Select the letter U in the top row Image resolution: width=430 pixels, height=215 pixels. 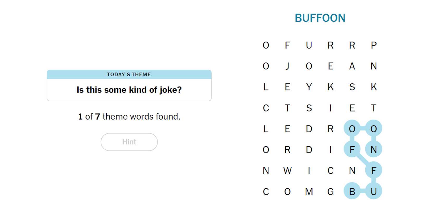[x=309, y=45]
